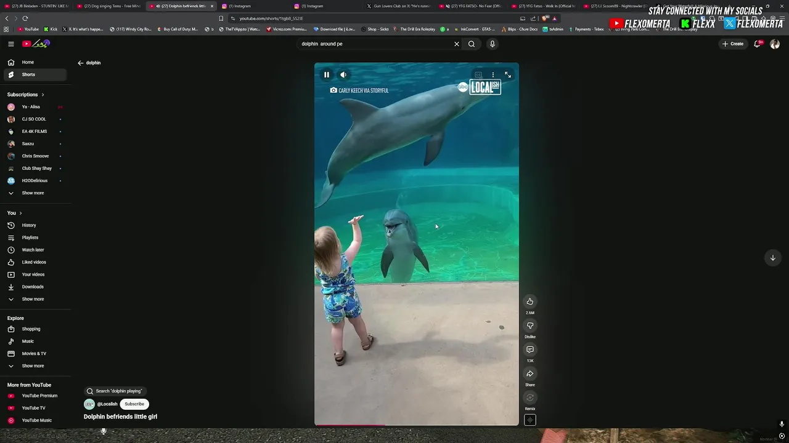This screenshot has width=789, height=443.
Task: Open comments on the Short
Action: (x=530, y=349)
